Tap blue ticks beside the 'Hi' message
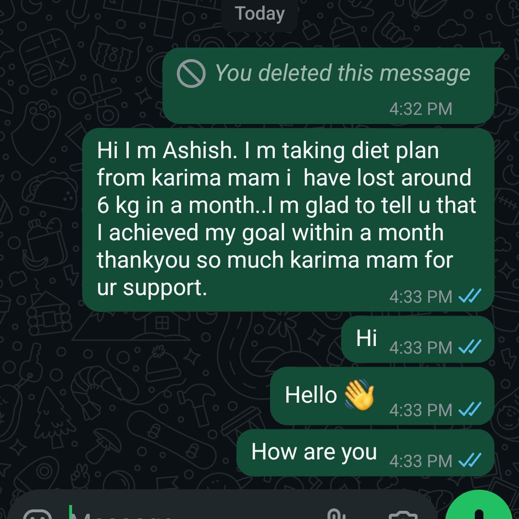The width and height of the screenshot is (519, 519). click(x=470, y=347)
